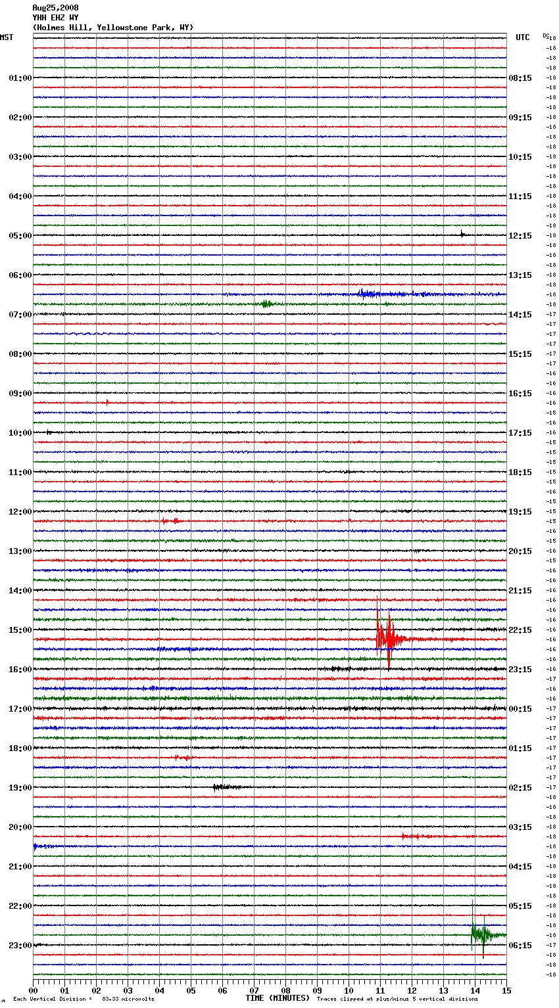Click the 00:15 UTC time label
The width and height of the screenshot is (559, 1008).
(520, 709)
